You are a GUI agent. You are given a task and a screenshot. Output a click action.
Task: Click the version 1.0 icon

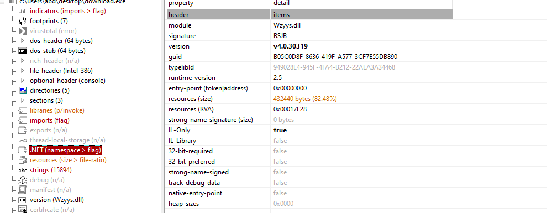pos(22,200)
